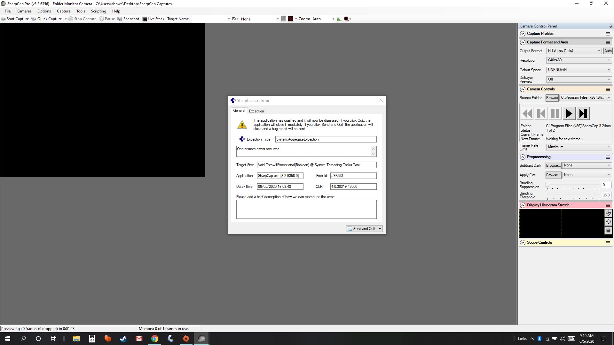Viewport: 614px width, 345px height.
Task: Expand the Scope Controls section
Action: (523, 242)
